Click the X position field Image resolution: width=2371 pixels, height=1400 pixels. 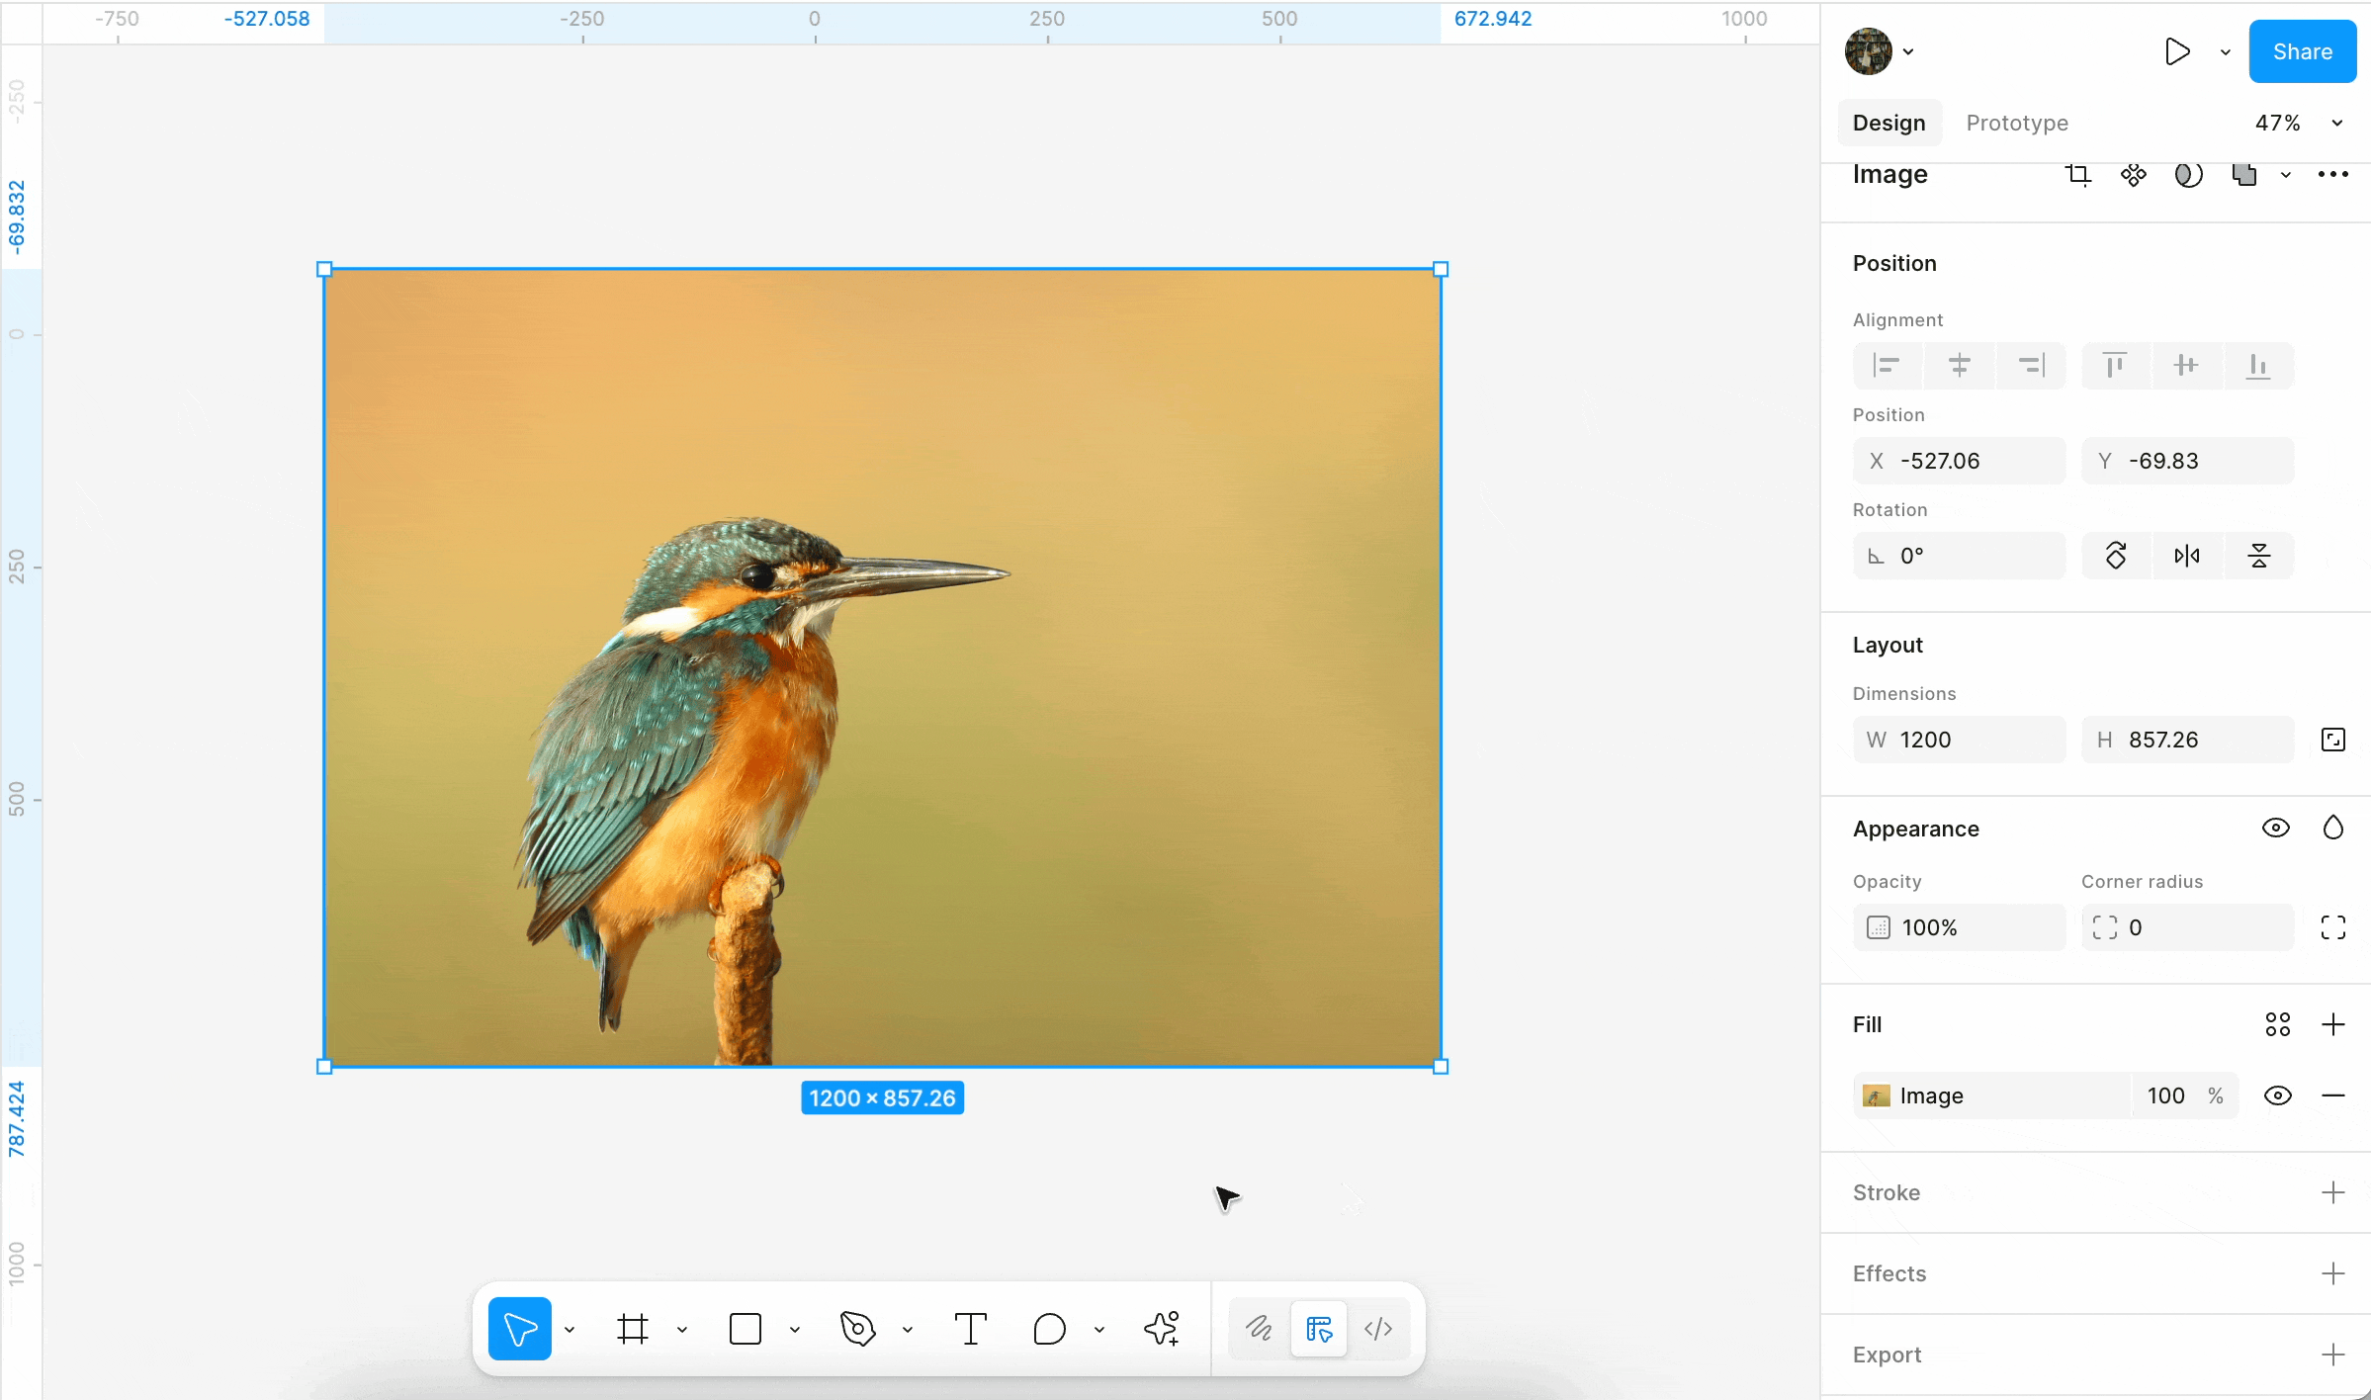pyautogui.click(x=1960, y=461)
